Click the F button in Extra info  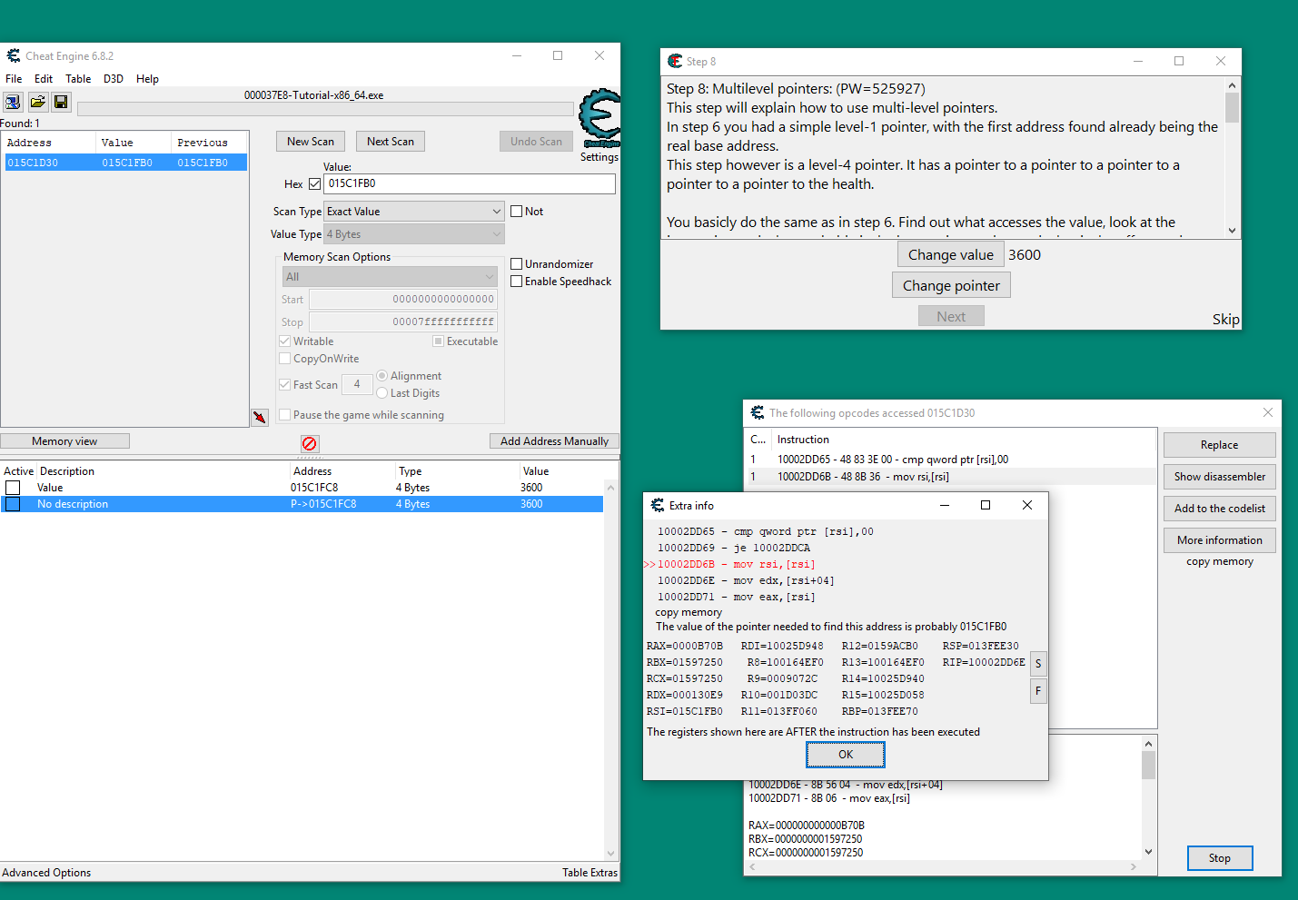click(1038, 691)
